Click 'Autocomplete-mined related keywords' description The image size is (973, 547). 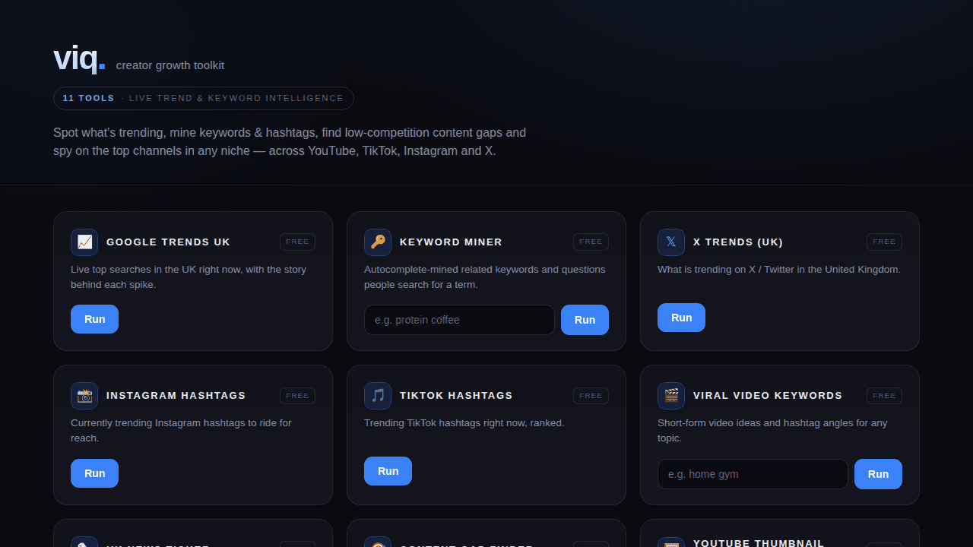point(485,277)
